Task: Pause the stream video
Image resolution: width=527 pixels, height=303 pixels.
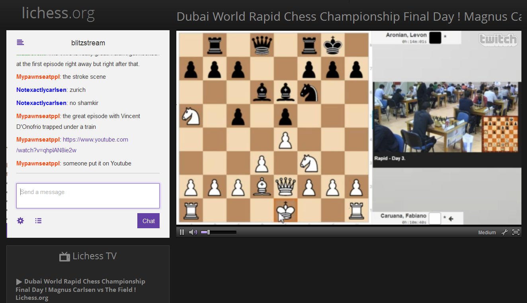Action: tap(182, 232)
